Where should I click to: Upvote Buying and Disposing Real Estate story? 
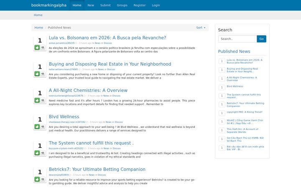(37, 74)
